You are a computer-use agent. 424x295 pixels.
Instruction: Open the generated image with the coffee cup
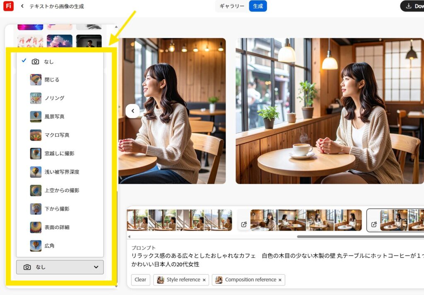pyautogui.click(x=330, y=111)
